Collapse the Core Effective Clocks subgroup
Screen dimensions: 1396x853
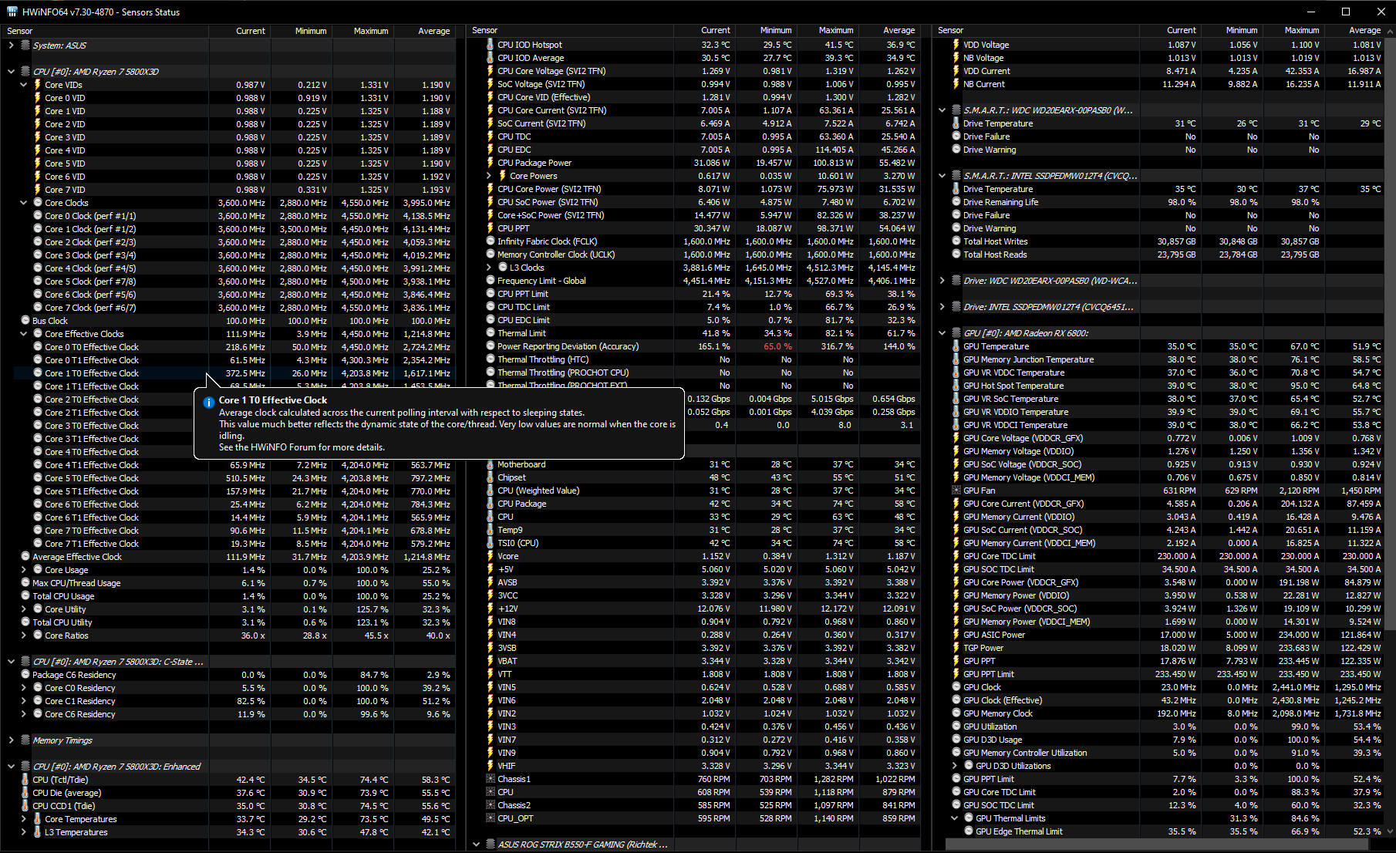coord(23,334)
